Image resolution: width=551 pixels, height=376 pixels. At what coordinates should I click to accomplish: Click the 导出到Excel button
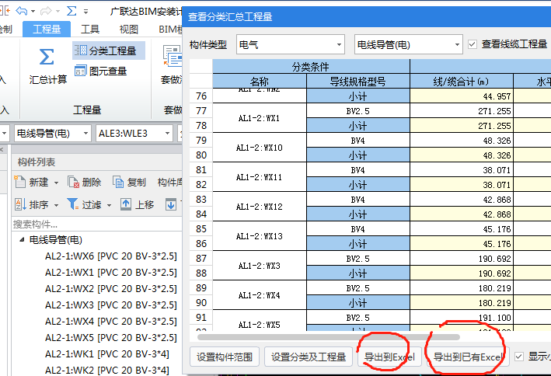(x=389, y=357)
